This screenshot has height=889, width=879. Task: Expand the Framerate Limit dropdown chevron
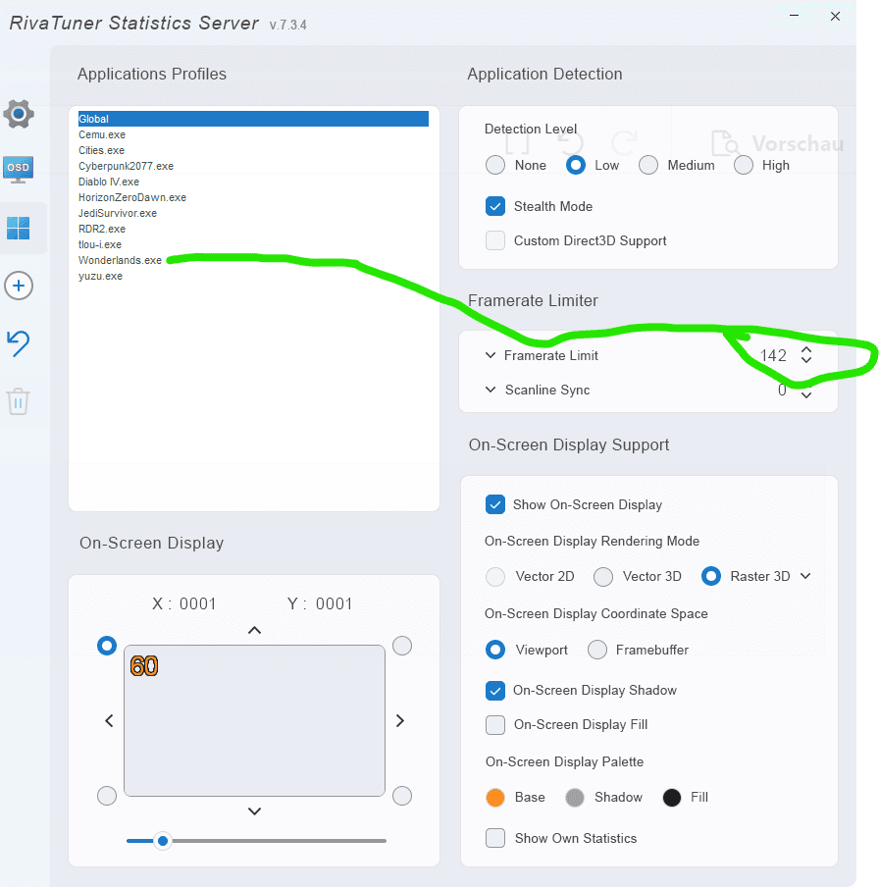click(x=491, y=355)
